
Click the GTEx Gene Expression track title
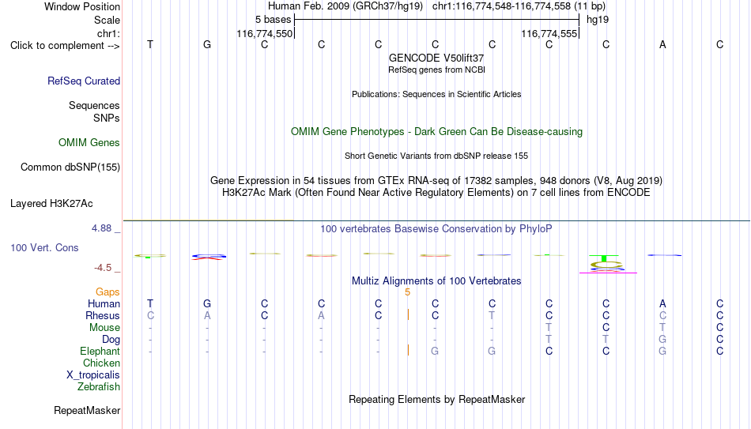pyautogui.click(x=436, y=180)
